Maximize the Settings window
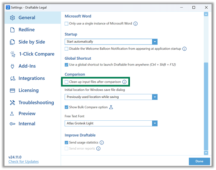Viewport: 216px width, 170px height. click(194, 8)
